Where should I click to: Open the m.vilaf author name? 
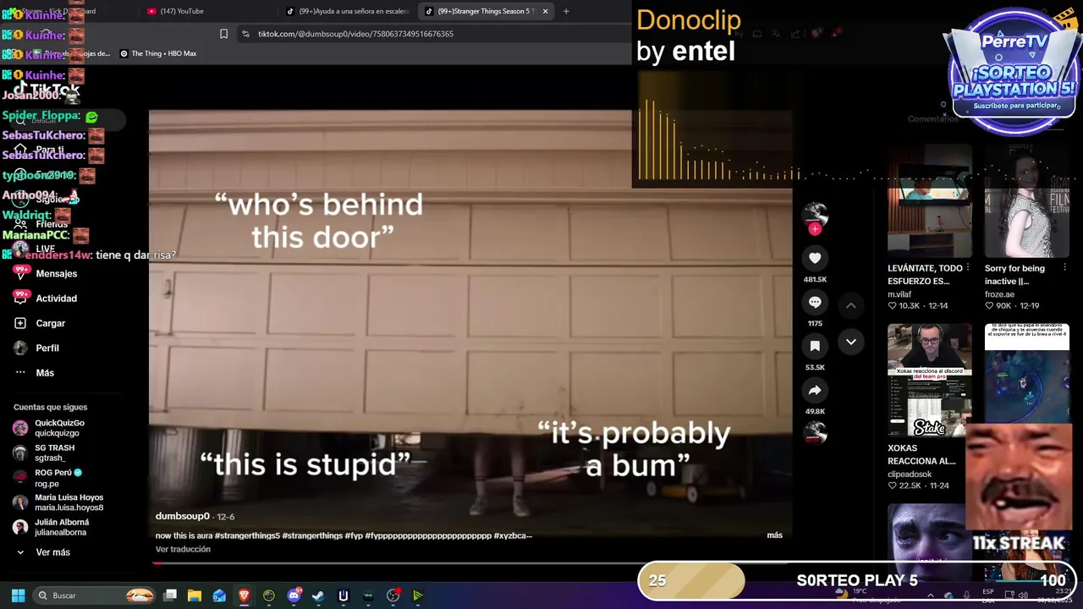tap(899, 294)
